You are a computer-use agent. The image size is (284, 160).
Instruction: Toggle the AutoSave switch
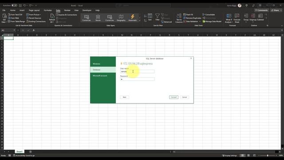pyautogui.click(x=14, y=5)
